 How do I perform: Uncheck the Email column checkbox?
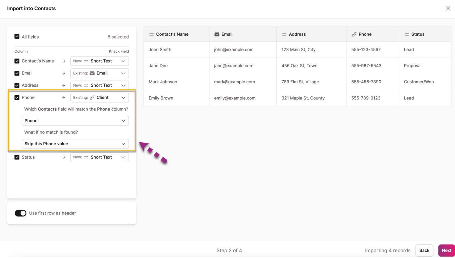pos(17,73)
